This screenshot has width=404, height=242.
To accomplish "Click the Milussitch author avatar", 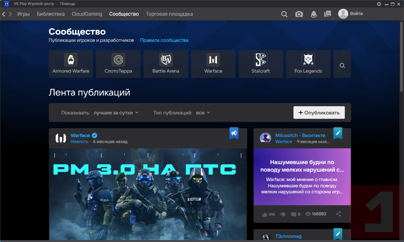I will [265, 138].
